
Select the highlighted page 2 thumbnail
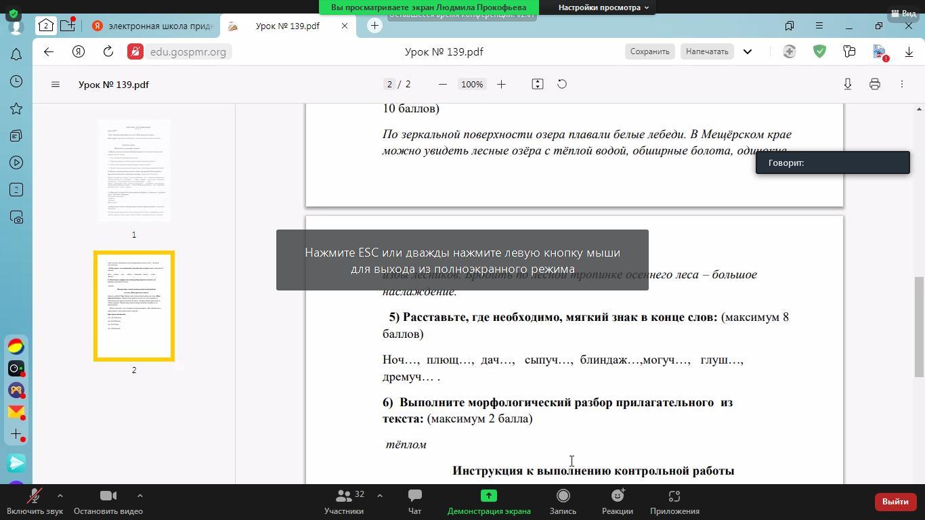(x=134, y=306)
